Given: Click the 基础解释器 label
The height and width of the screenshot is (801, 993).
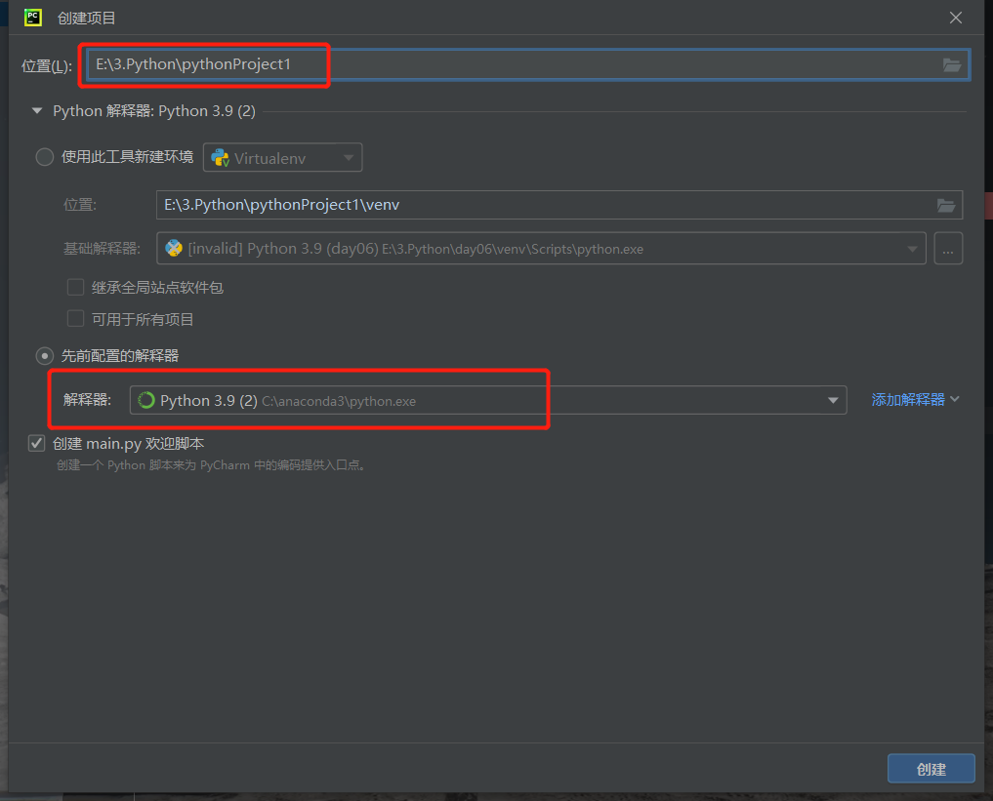Looking at the screenshot, I should click(102, 249).
